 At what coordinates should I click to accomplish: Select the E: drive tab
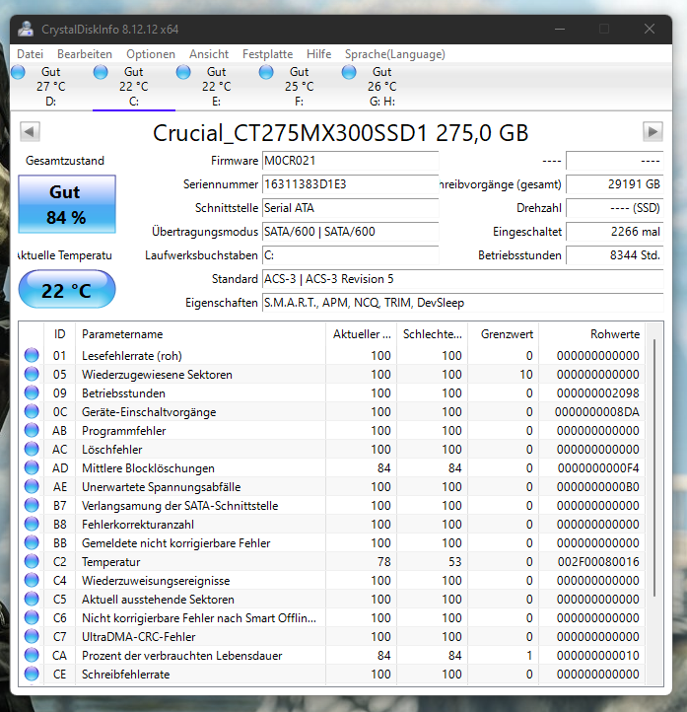pyautogui.click(x=217, y=86)
